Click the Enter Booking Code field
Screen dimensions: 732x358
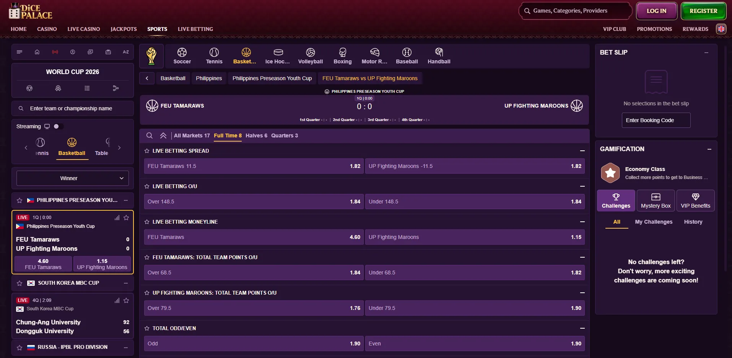tap(656, 120)
